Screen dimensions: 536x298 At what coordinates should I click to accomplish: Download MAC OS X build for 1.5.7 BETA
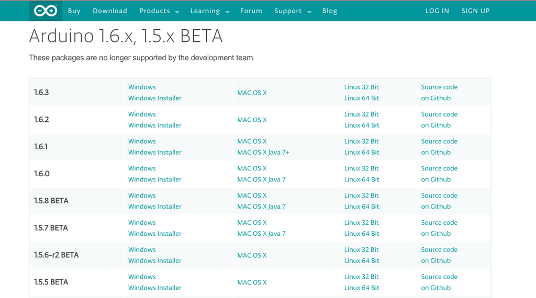[252, 223]
